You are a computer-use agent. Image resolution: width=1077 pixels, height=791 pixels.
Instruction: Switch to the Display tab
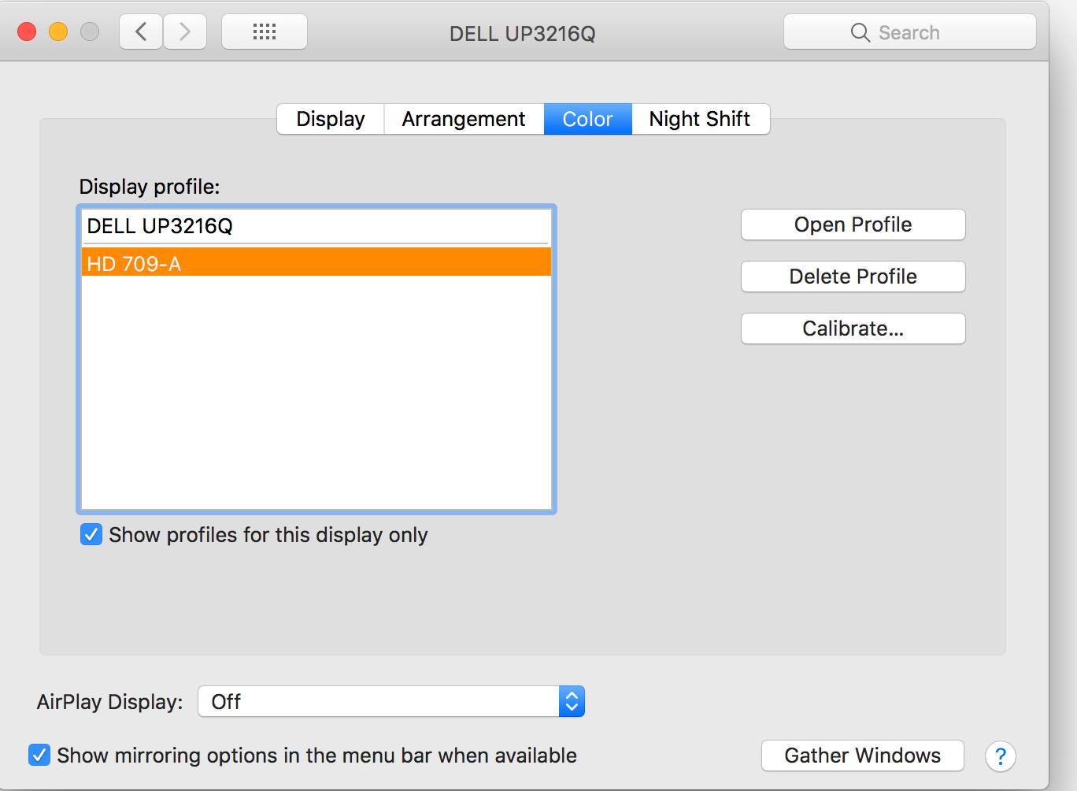click(x=331, y=119)
